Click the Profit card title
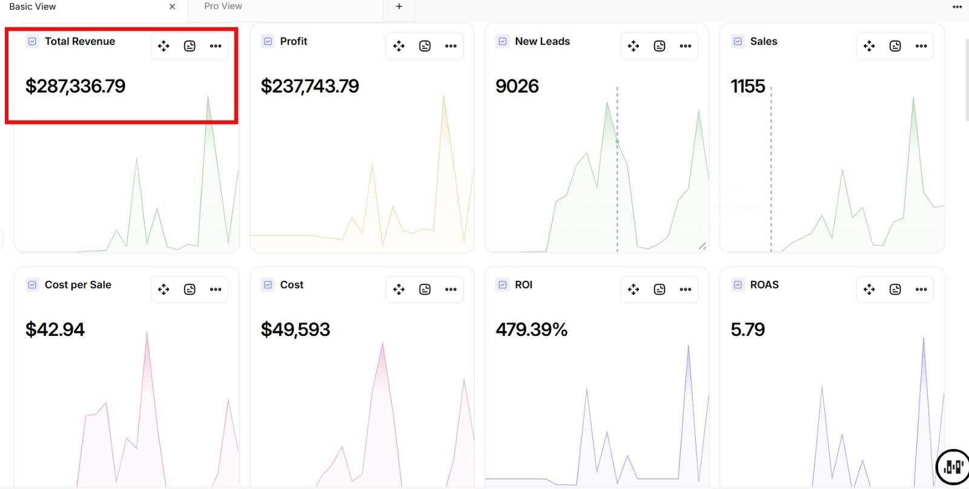The image size is (969, 489). pos(294,41)
